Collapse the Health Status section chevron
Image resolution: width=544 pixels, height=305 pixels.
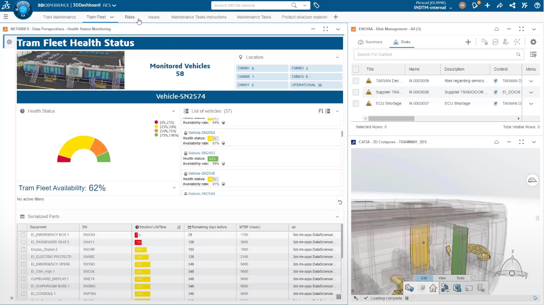(x=173, y=111)
